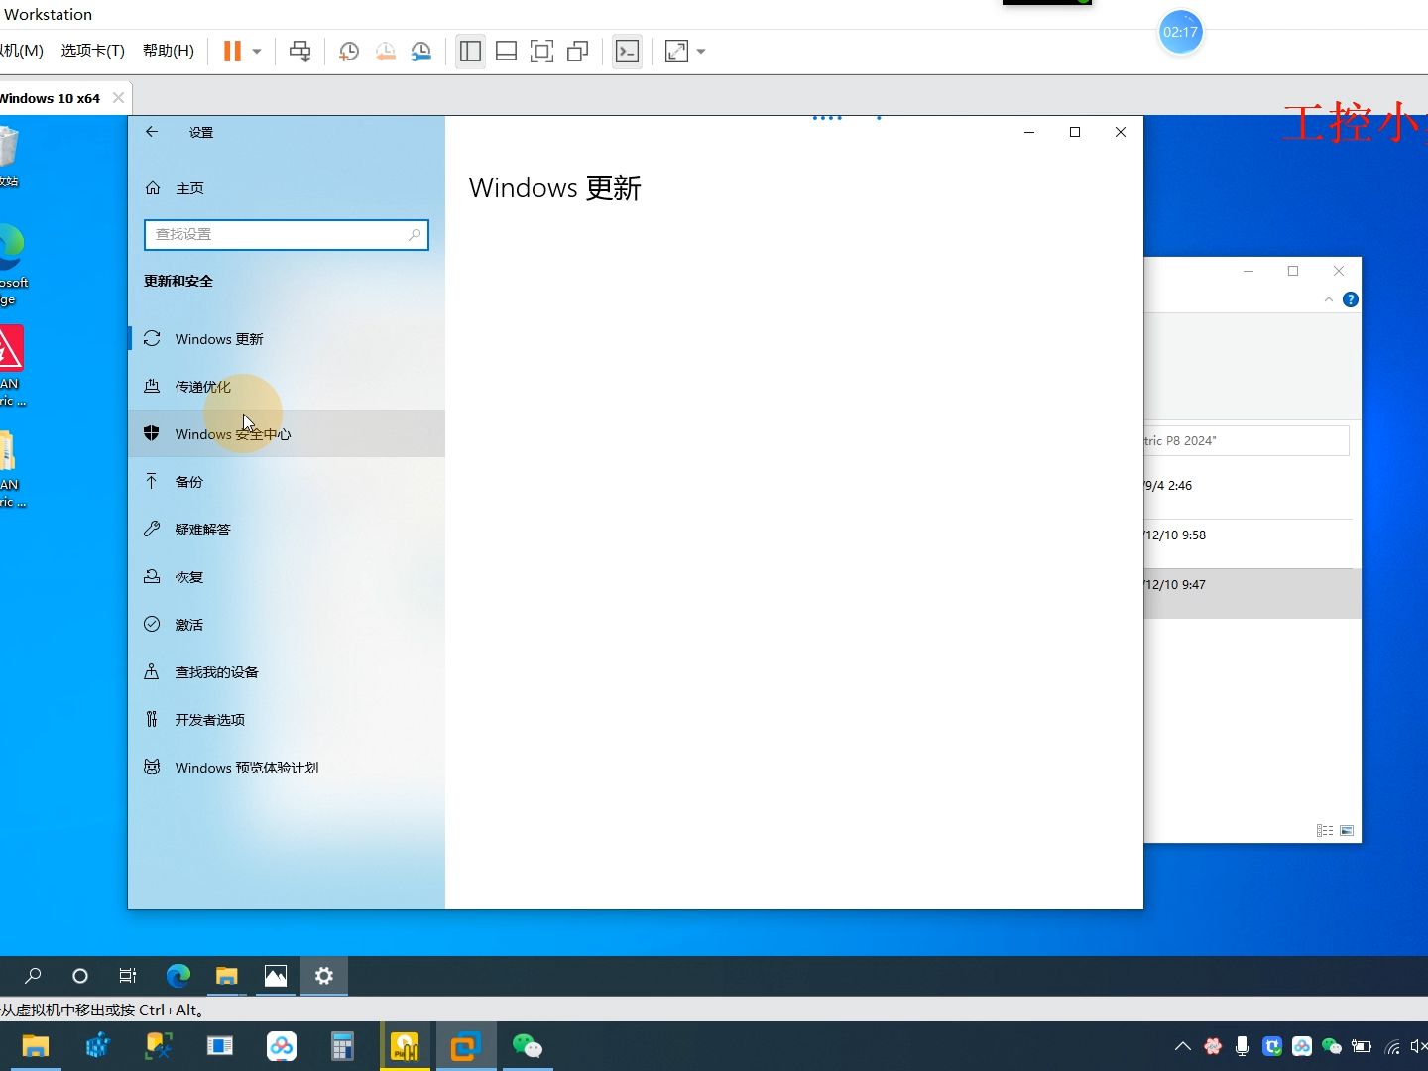Open 开发者选项
Screen dimensions: 1428x1071
[x=286, y=720]
